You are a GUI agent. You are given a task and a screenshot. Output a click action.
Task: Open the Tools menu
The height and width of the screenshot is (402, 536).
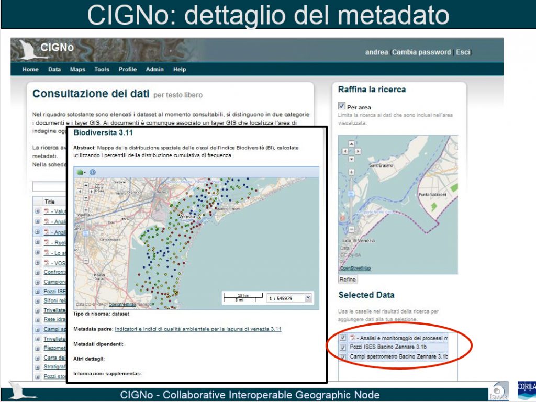click(102, 69)
